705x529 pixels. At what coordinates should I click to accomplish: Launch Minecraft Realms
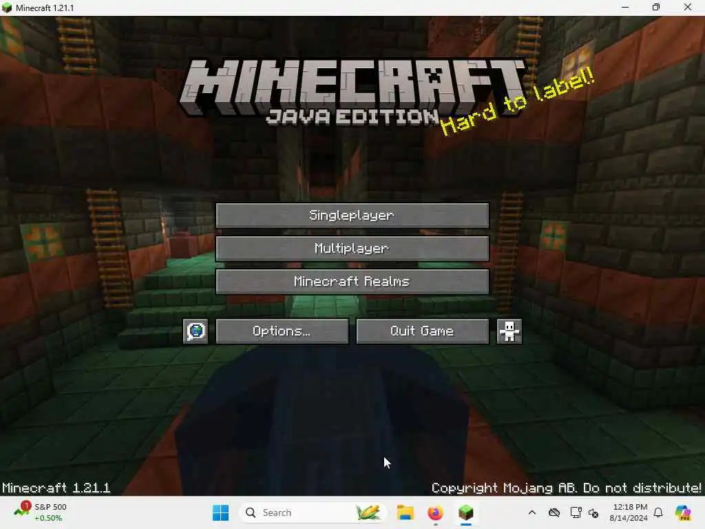click(352, 282)
